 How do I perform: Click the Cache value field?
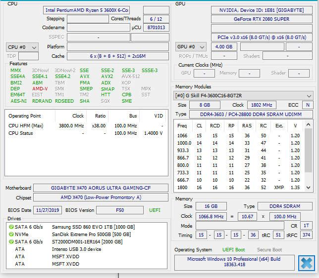[x=118, y=56]
